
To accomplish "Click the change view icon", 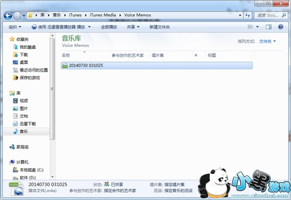I will (x=250, y=27).
